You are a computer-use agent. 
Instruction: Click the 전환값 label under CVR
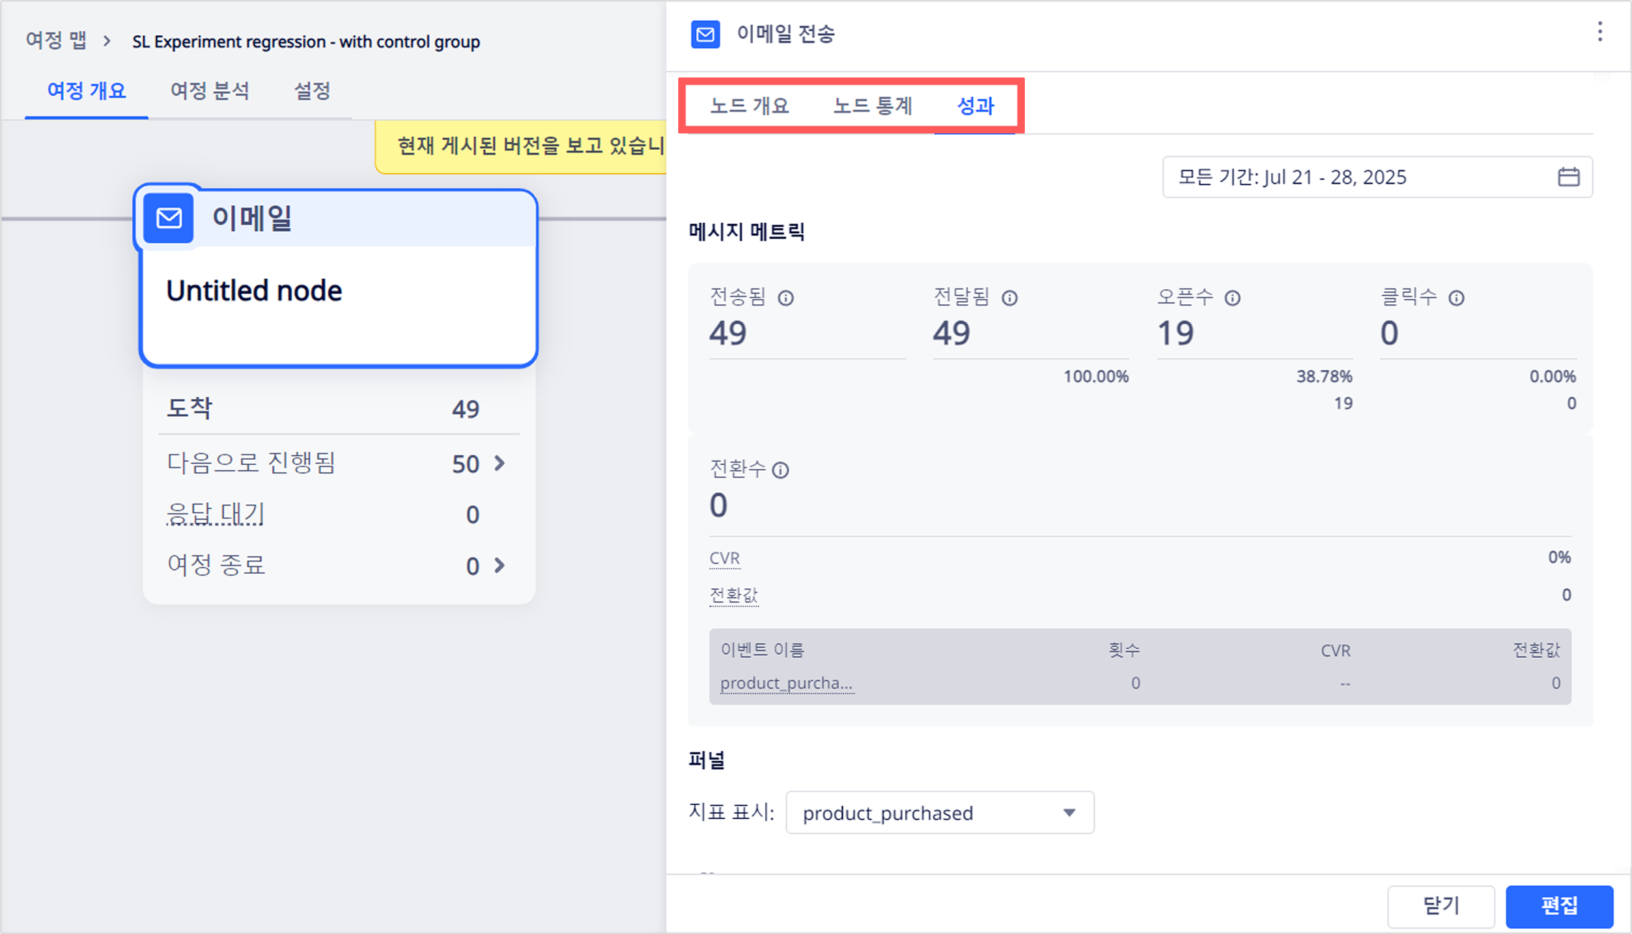click(x=733, y=595)
